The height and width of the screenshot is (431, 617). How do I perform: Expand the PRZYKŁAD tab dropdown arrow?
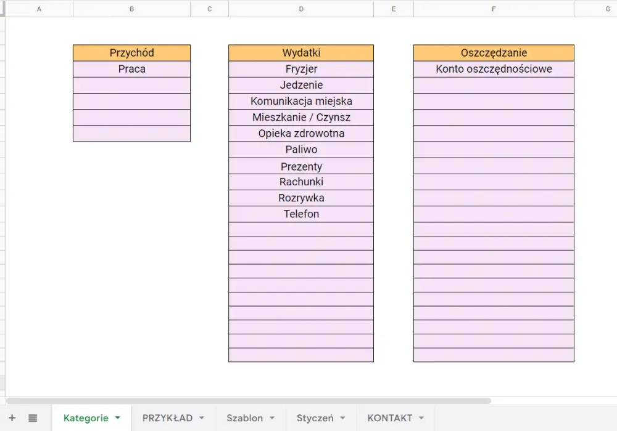(x=202, y=418)
